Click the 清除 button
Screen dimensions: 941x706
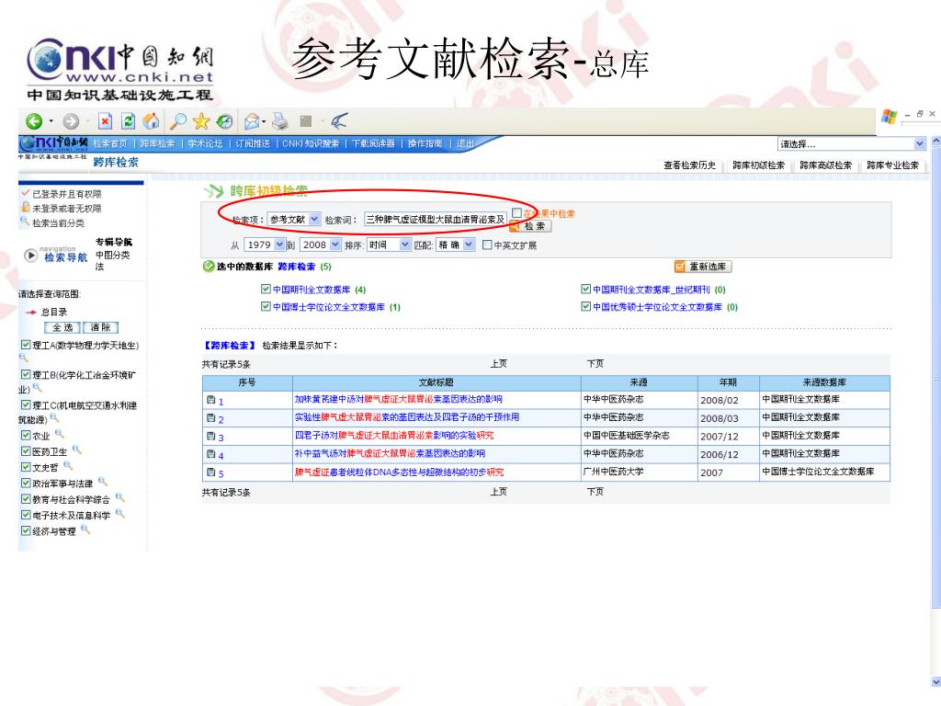click(x=100, y=327)
